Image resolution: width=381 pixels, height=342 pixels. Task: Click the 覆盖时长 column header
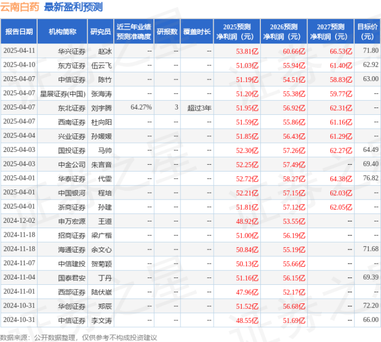[x=196, y=32]
